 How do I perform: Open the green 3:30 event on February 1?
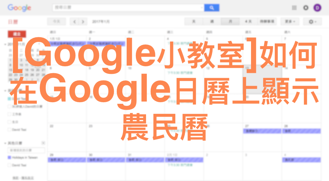point(180,165)
